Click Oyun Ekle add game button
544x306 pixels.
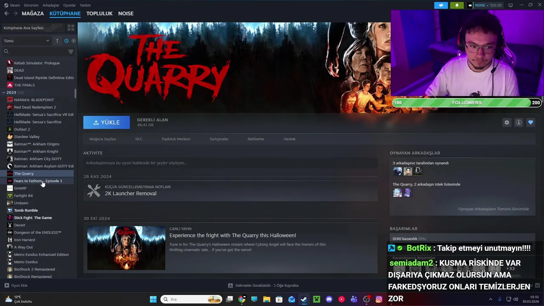(16, 286)
